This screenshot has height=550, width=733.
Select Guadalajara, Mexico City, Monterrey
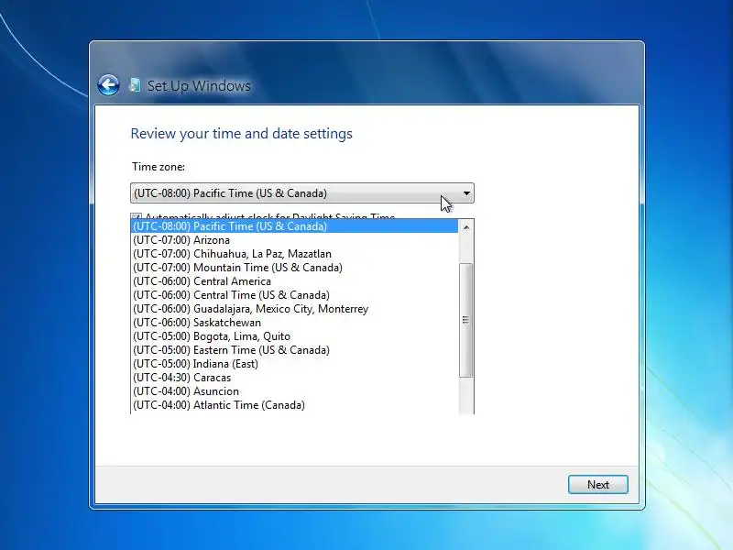pyautogui.click(x=294, y=309)
